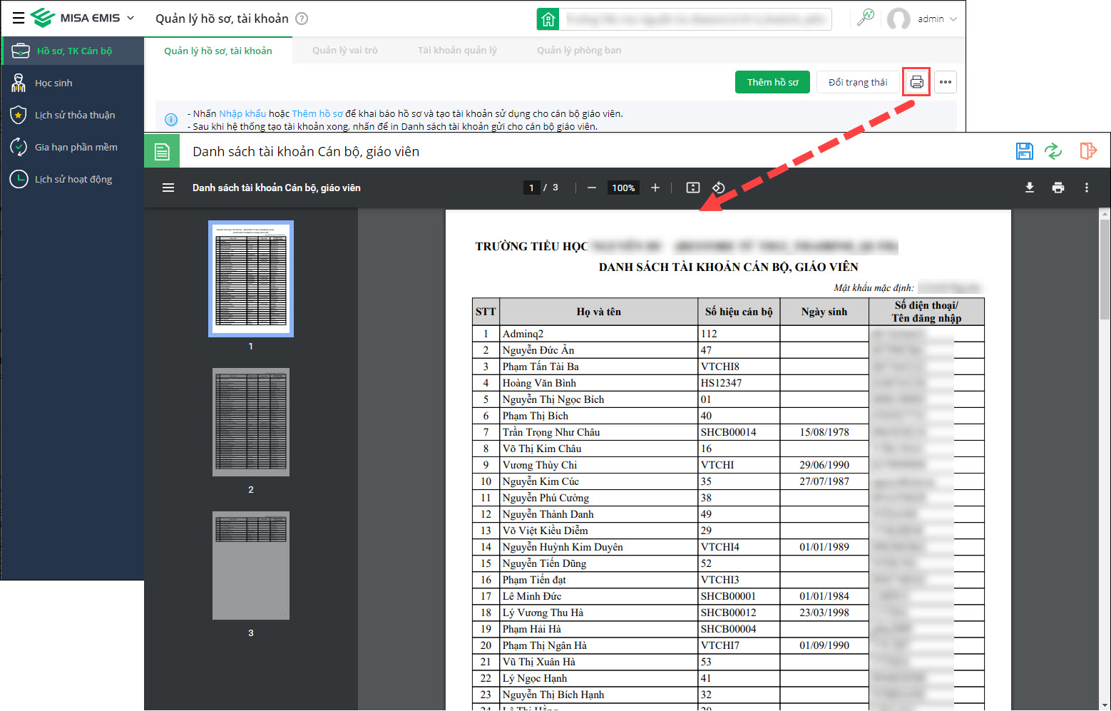1111x711 pixels.
Task: Click the PDF page number field
Action: point(531,188)
